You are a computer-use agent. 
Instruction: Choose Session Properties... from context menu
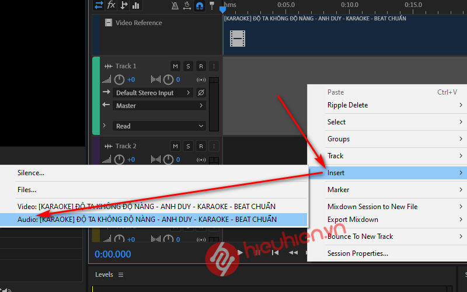(x=387, y=253)
